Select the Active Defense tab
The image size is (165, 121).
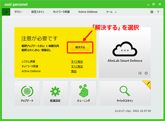click(x=88, y=12)
